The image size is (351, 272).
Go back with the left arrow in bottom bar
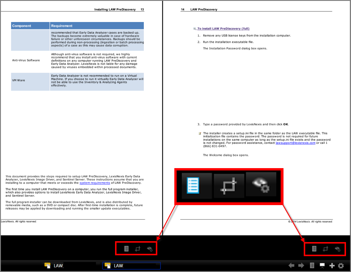point(291,266)
